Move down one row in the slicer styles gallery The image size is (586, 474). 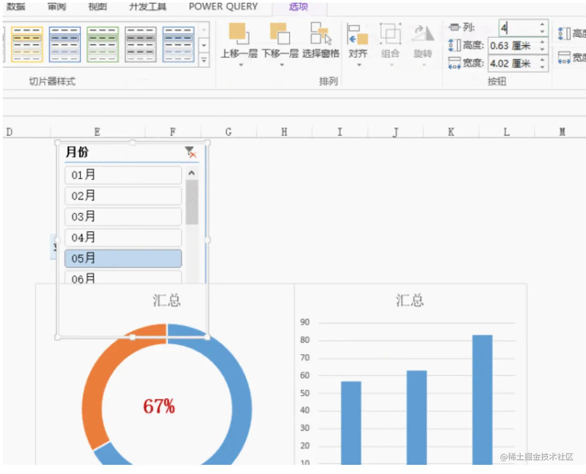coord(204,45)
